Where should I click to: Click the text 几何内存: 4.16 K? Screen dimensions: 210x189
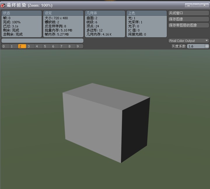(x=99, y=34)
